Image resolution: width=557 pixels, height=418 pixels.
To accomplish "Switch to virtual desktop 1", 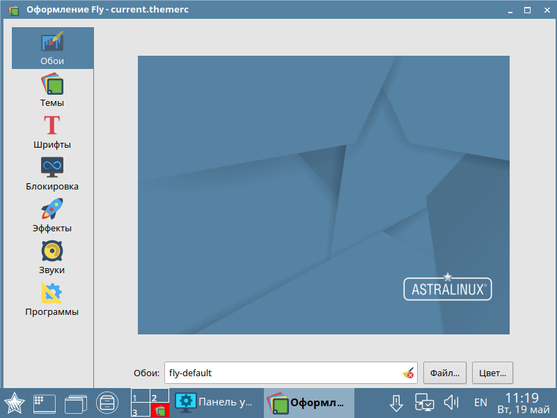I will (141, 396).
